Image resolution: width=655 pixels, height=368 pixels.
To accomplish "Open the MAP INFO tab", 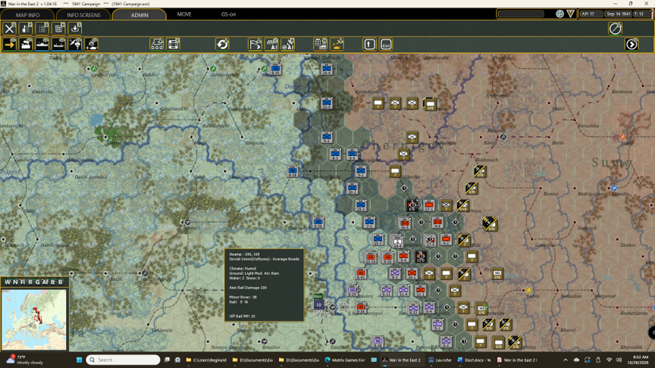I will [27, 14].
